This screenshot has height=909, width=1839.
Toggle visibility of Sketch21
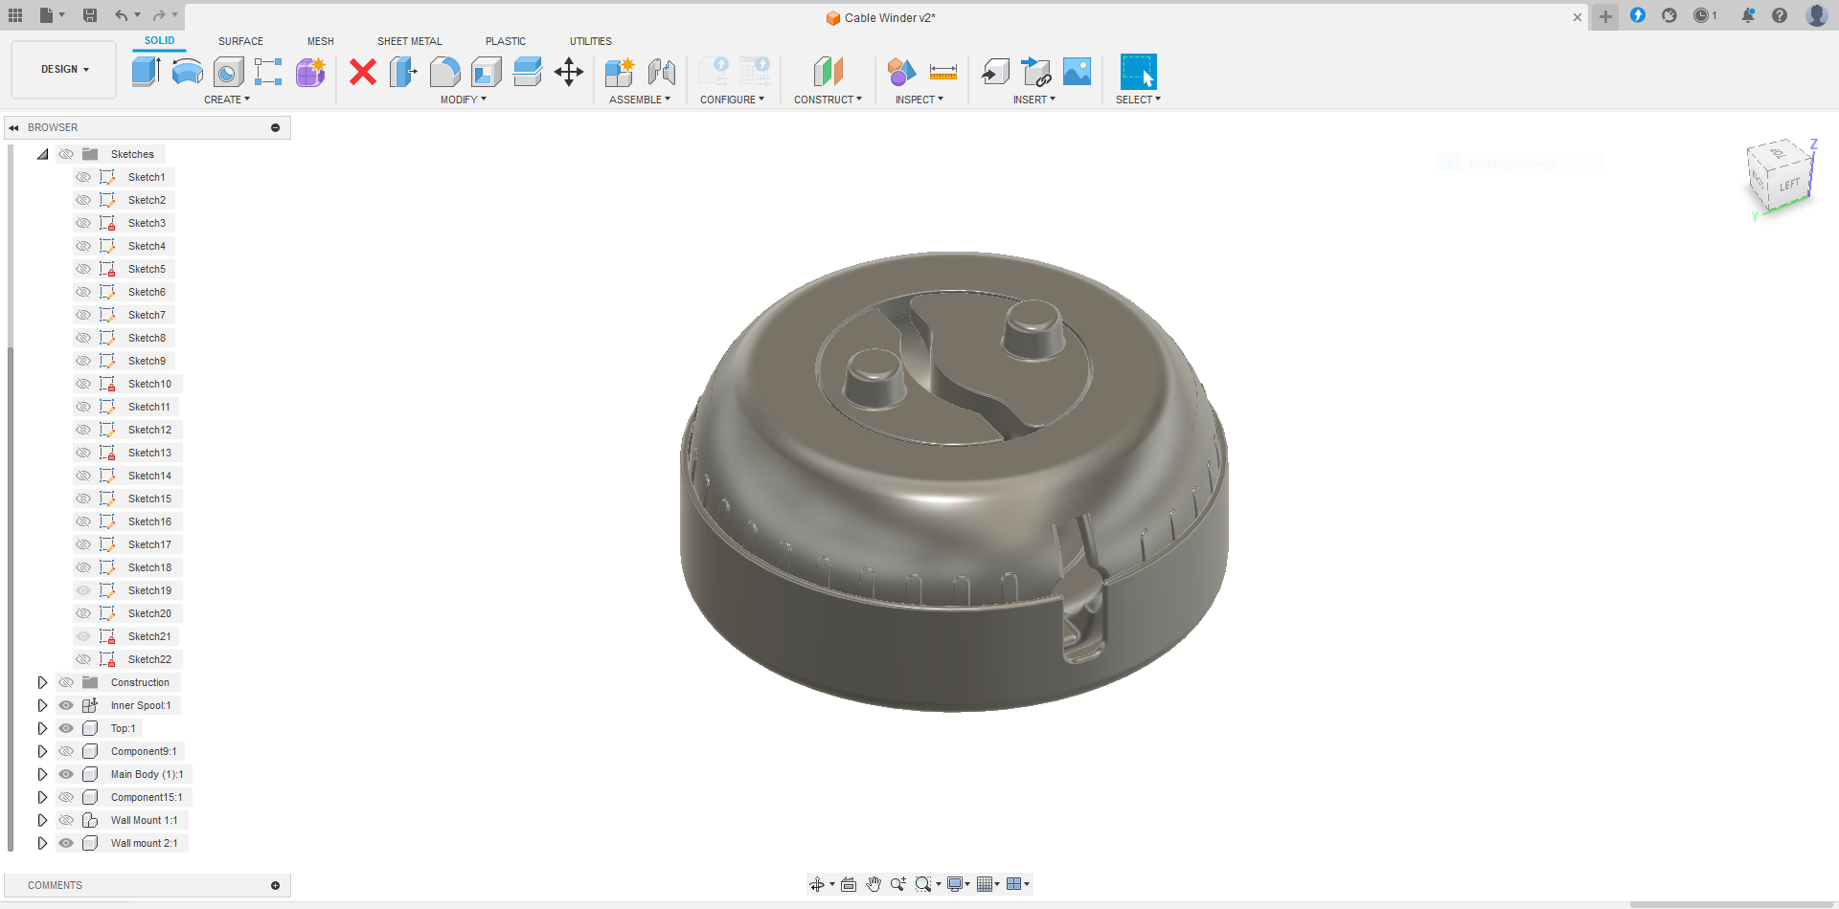83,636
